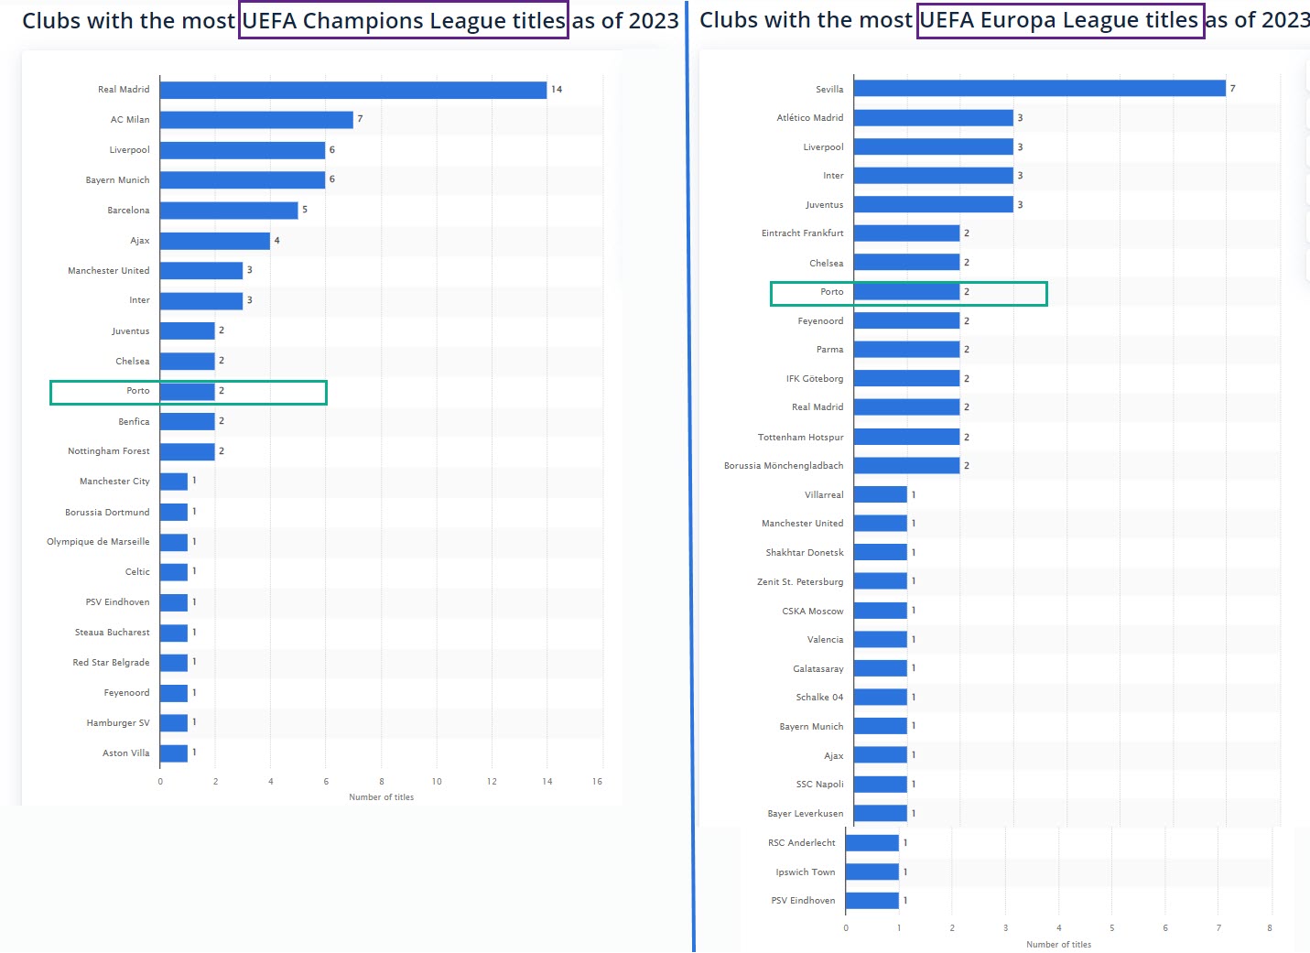
Task: Click the Celtic club label
Action: pos(137,572)
